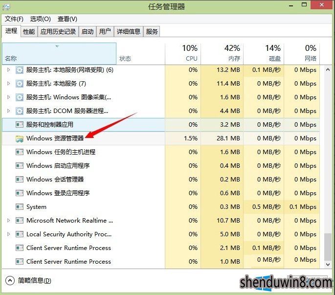
Task: Open the 文件(F) menu
Action: [14, 19]
